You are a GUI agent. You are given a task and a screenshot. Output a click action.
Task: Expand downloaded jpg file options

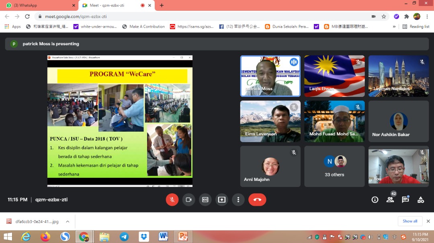[x=68, y=221]
